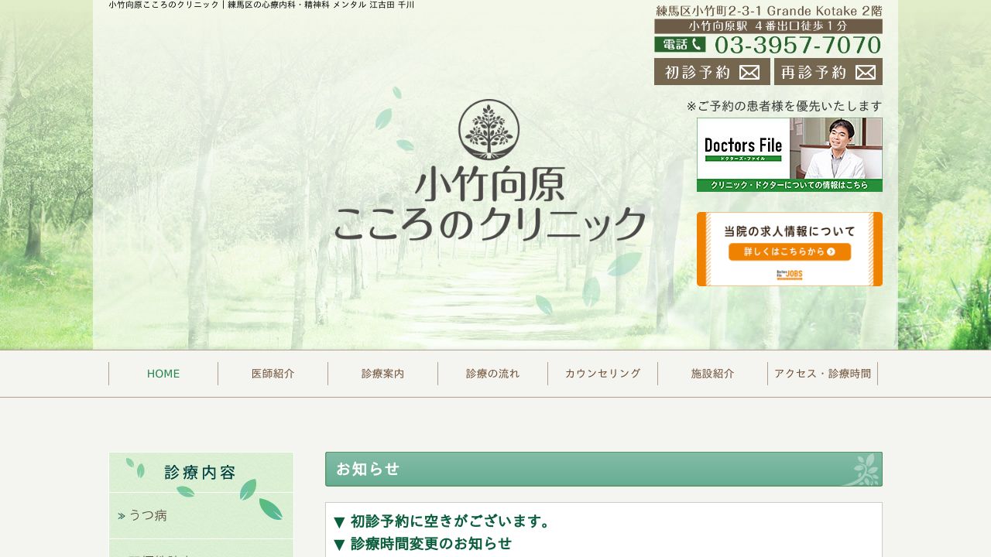Image resolution: width=991 pixels, height=557 pixels.
Task: Click the envelope icon on 初診予約 button
Action: click(x=749, y=72)
